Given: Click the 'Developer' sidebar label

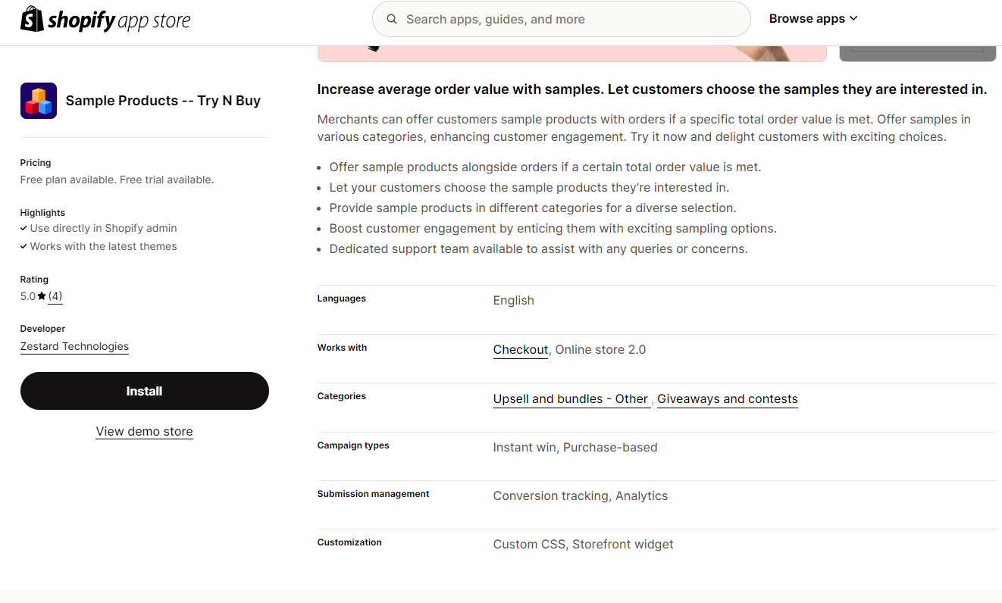Looking at the screenshot, I should tap(42, 329).
